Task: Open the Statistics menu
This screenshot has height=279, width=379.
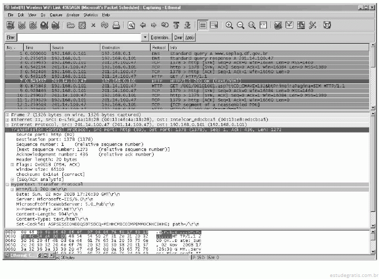Action: pos(91,15)
